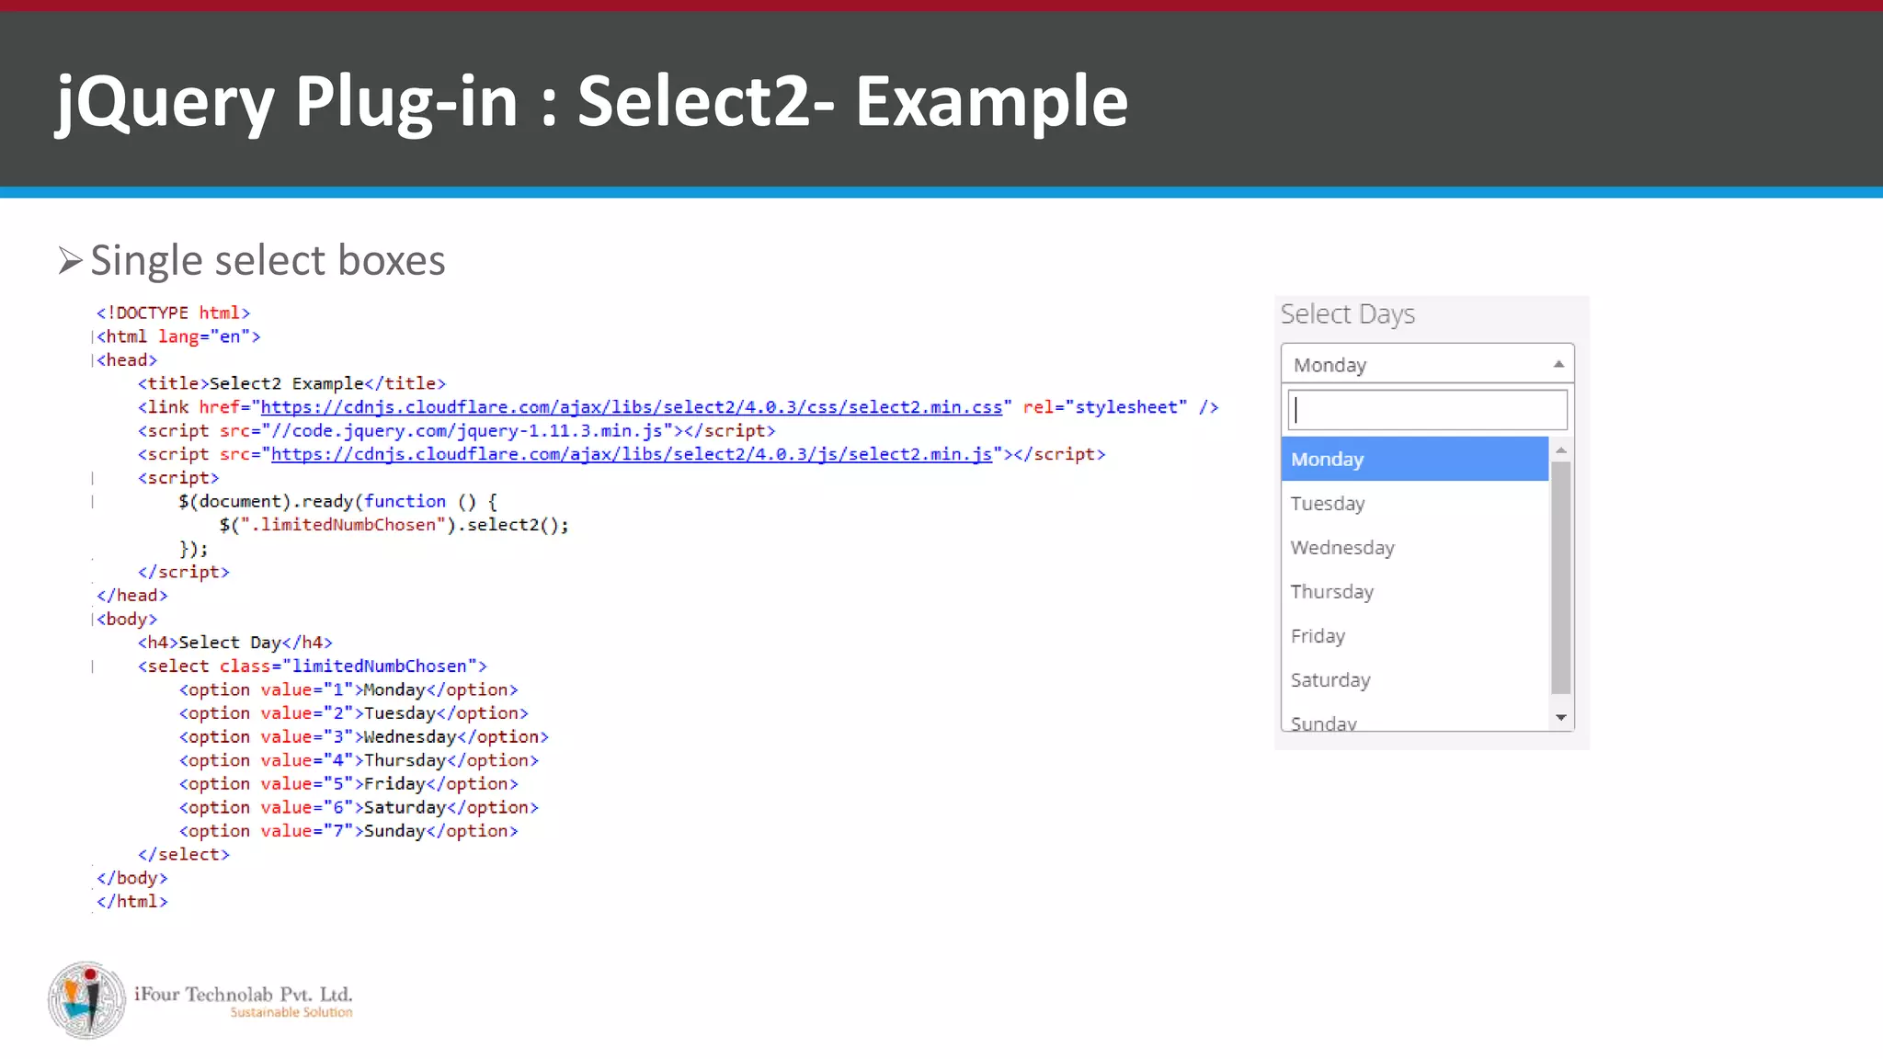Click the 'Single select boxes' bullet text
This screenshot has height=1059, width=1883.
click(268, 261)
